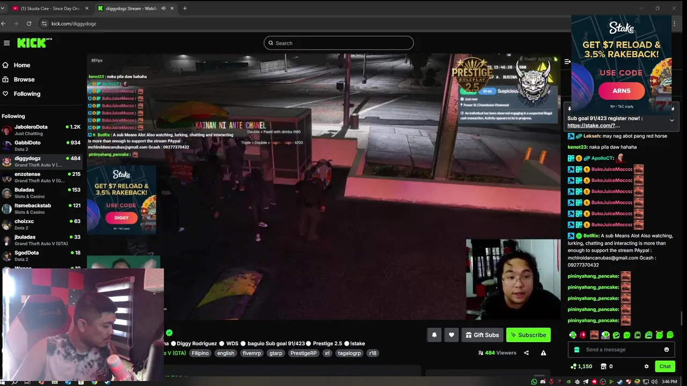The height and width of the screenshot is (386, 687).
Task: Open choizxc channel in Following list
Action: click(42, 224)
